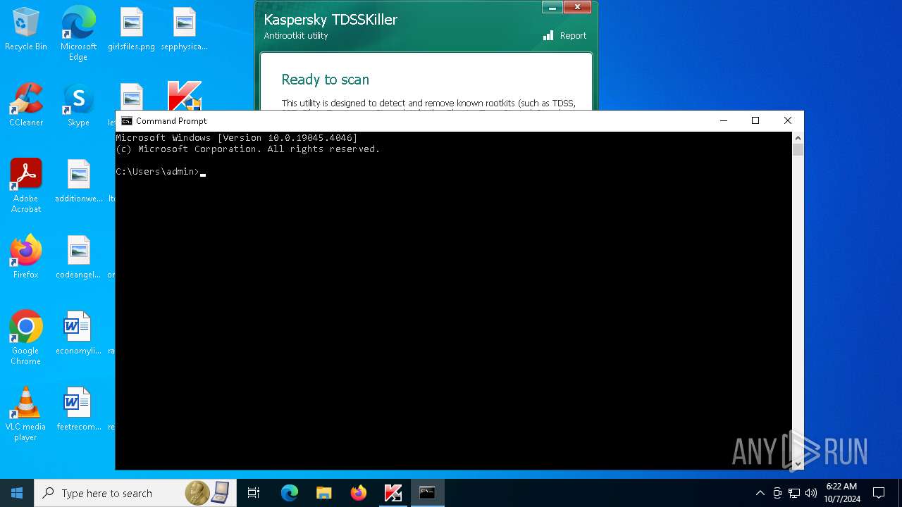This screenshot has width=902, height=507.
Task: Click the "Microsoft Windows [Version 10.0.19045.4046]" line
Action: 237,138
